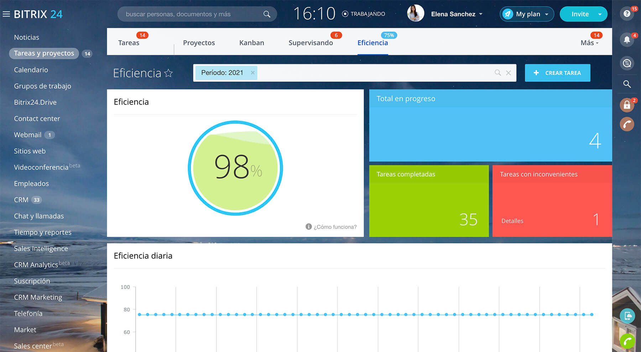
Task: Click the CREAR TAREA button
Action: (557, 73)
